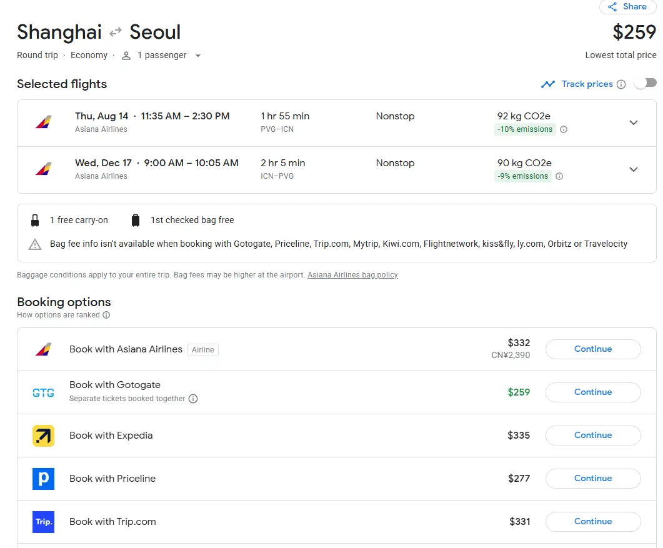Click the '1st checked bag free' text
The image size is (663, 548).
(x=192, y=221)
